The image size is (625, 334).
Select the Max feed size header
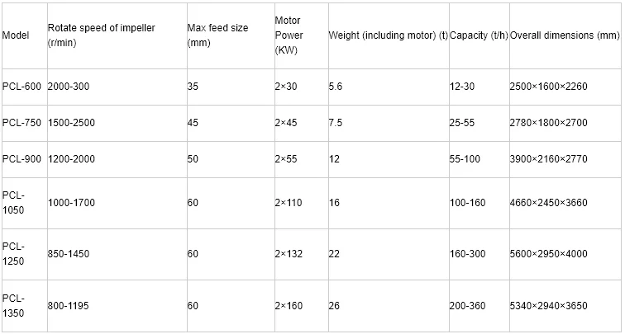click(x=231, y=35)
